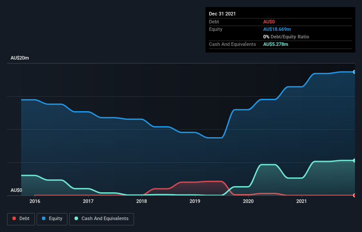Viewport: 362px width, 232px height.
Task: Click the Debt row label in tooltip
Action: pos(214,22)
